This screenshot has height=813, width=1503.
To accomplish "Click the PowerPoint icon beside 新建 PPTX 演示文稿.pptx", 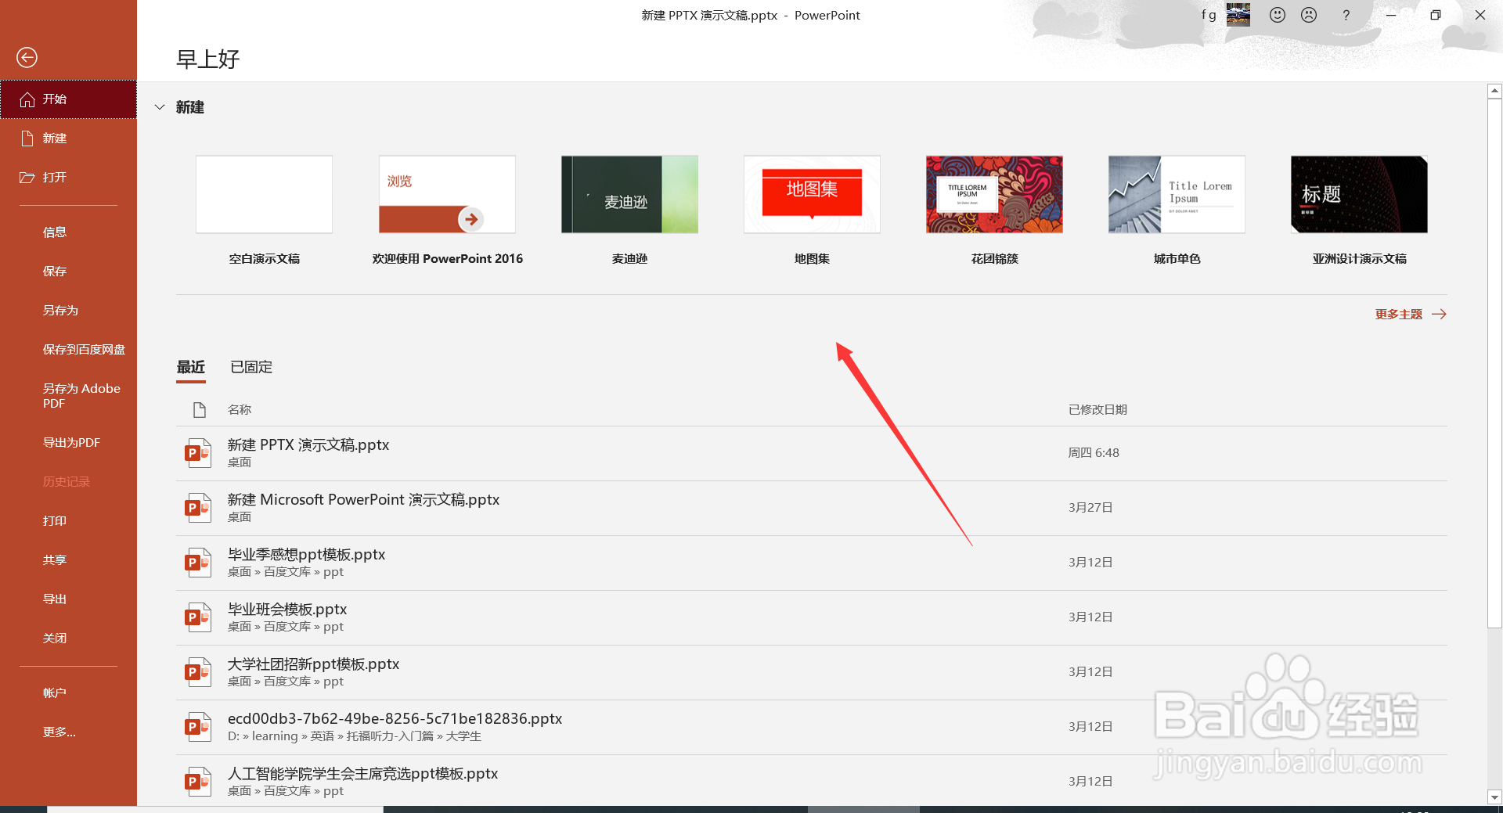I will [x=198, y=452].
